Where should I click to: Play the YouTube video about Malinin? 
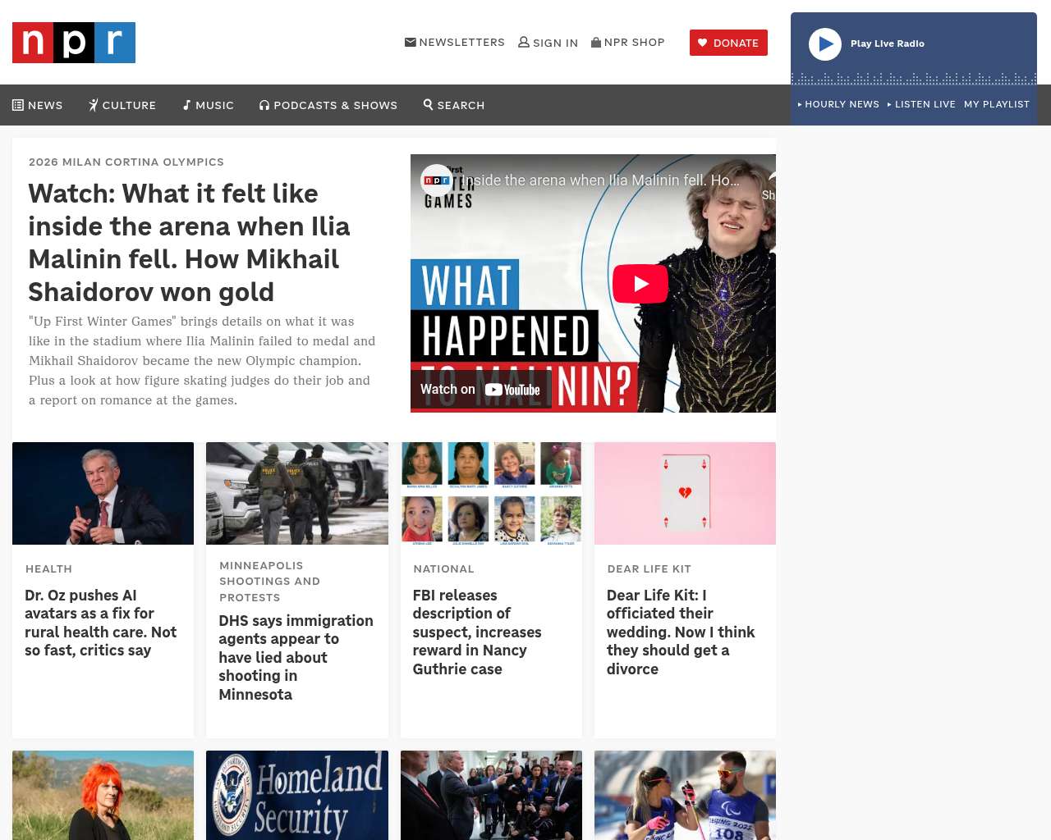click(640, 284)
